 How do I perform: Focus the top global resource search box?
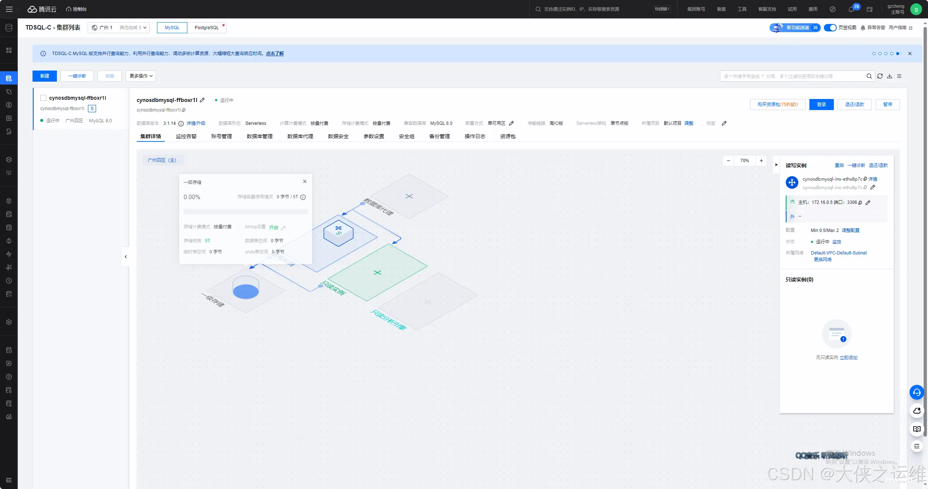[603, 9]
